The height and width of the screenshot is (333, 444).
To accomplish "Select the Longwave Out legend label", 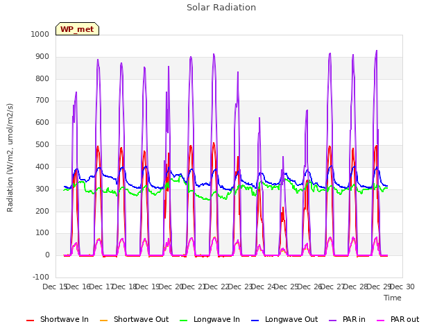I will [291, 319].
